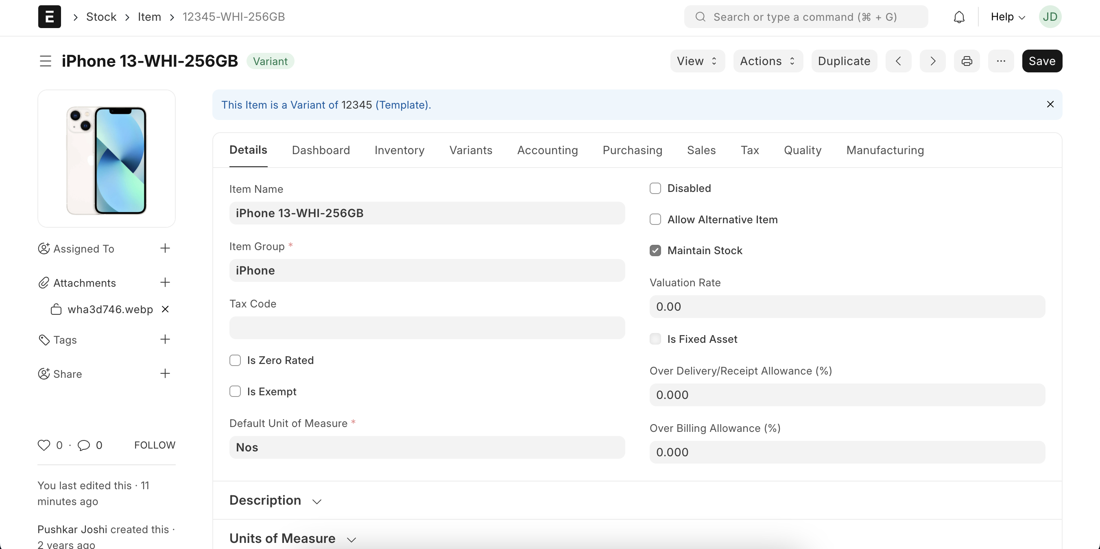1100x549 pixels.
Task: Focus the search or command bar
Action: pyautogui.click(x=806, y=17)
